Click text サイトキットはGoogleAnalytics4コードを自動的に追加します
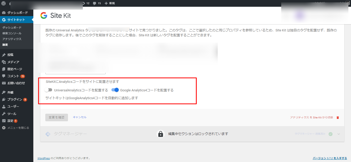The width and height of the screenshot is (351, 162). (x=92, y=98)
